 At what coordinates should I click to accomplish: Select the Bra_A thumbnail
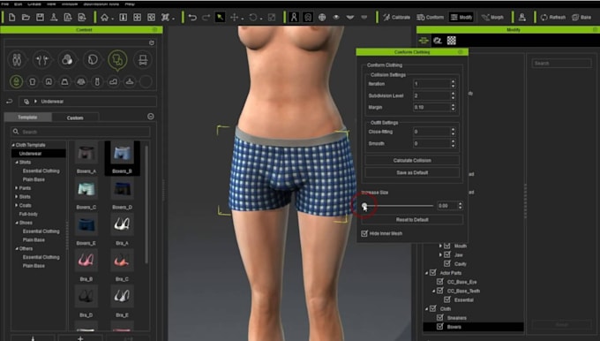pyautogui.click(x=122, y=224)
